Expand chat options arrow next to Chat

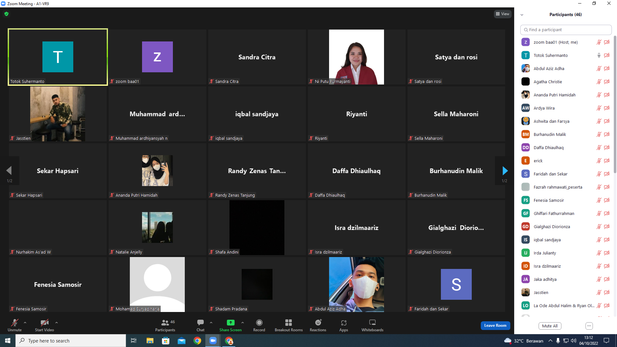[x=211, y=322]
